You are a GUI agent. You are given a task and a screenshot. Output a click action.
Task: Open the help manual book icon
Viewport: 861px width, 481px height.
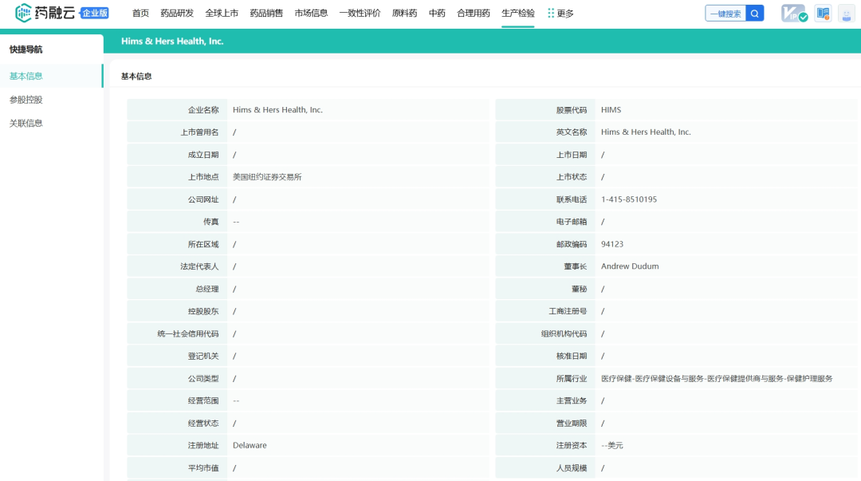coord(823,14)
